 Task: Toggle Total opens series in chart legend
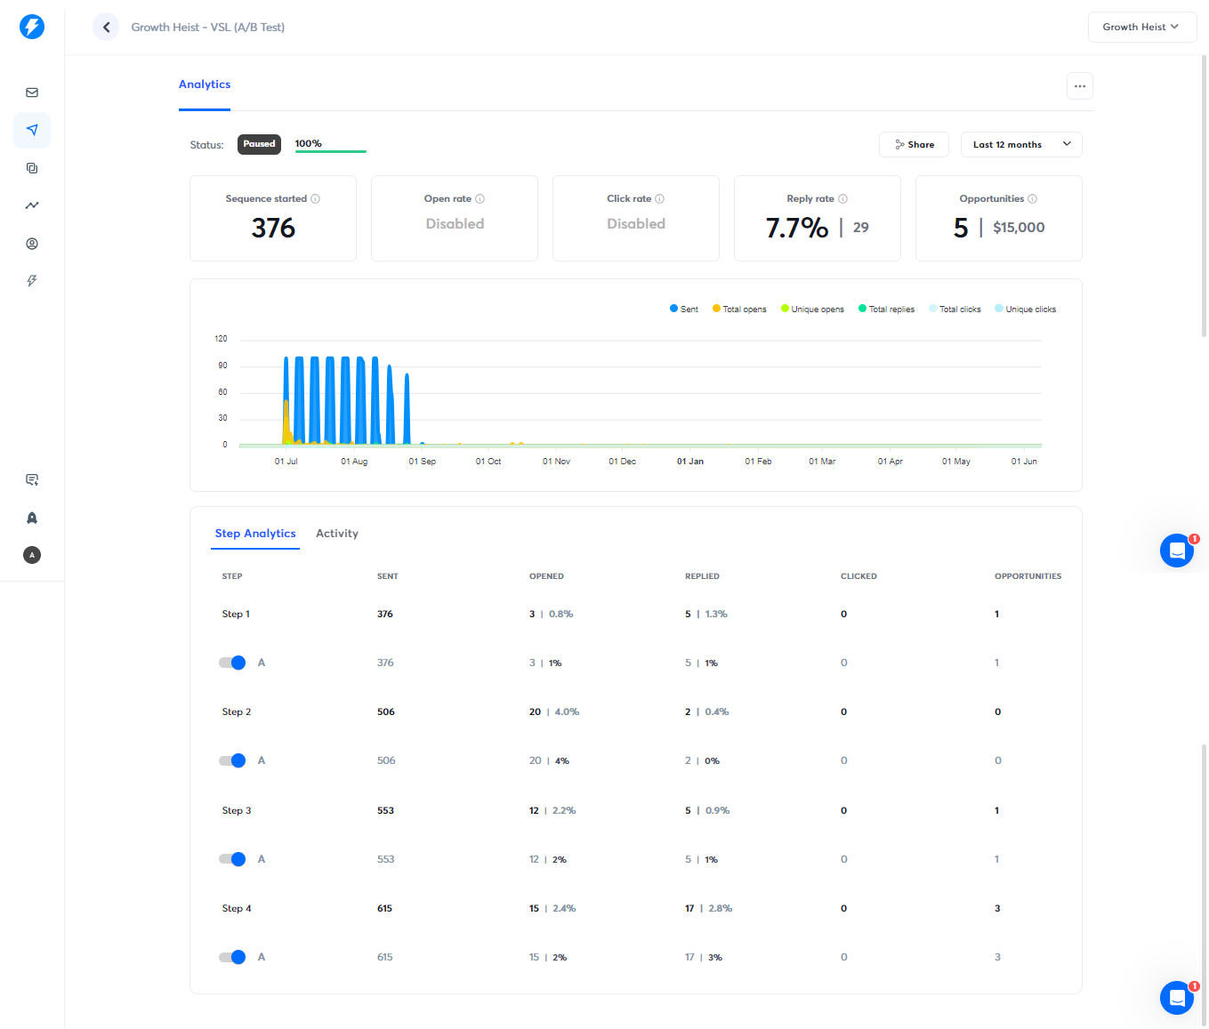739,310
